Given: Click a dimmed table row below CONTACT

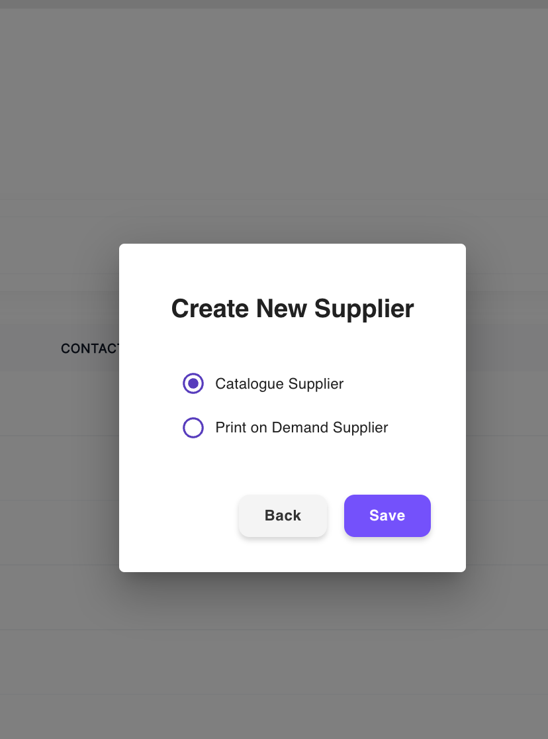Looking at the screenshot, I should [x=59, y=403].
